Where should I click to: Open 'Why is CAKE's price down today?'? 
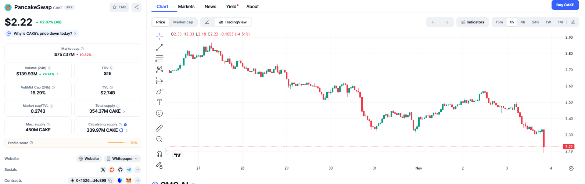(42, 33)
